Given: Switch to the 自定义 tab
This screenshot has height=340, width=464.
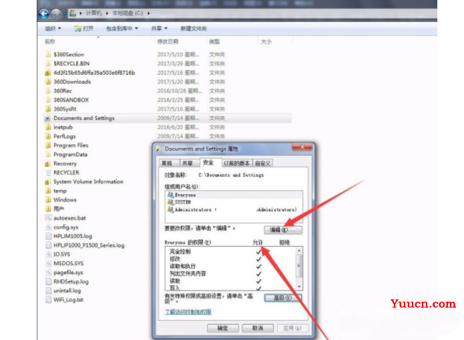Looking at the screenshot, I should point(262,163).
